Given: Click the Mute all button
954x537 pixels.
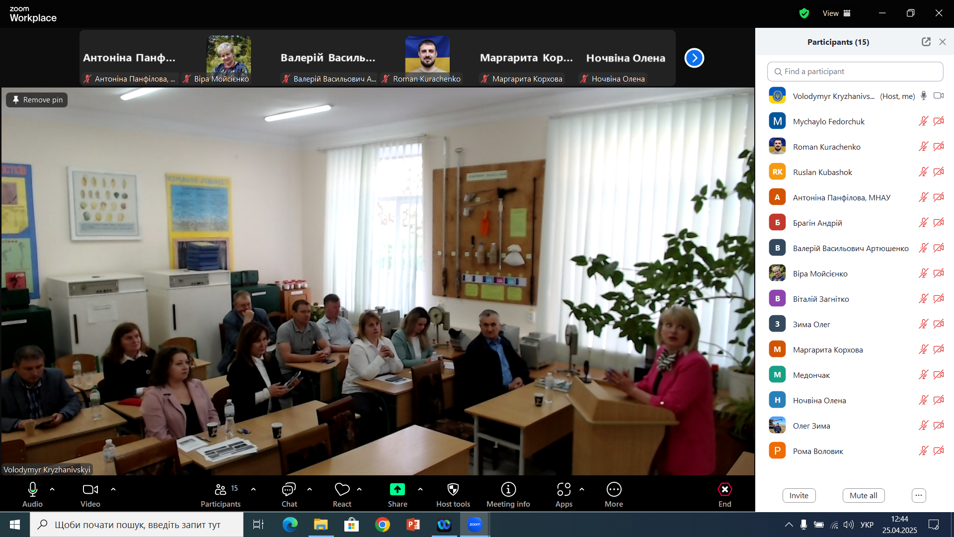Looking at the screenshot, I should coord(863,495).
